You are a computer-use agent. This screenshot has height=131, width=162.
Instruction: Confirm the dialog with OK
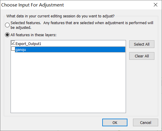(x=115, y=122)
